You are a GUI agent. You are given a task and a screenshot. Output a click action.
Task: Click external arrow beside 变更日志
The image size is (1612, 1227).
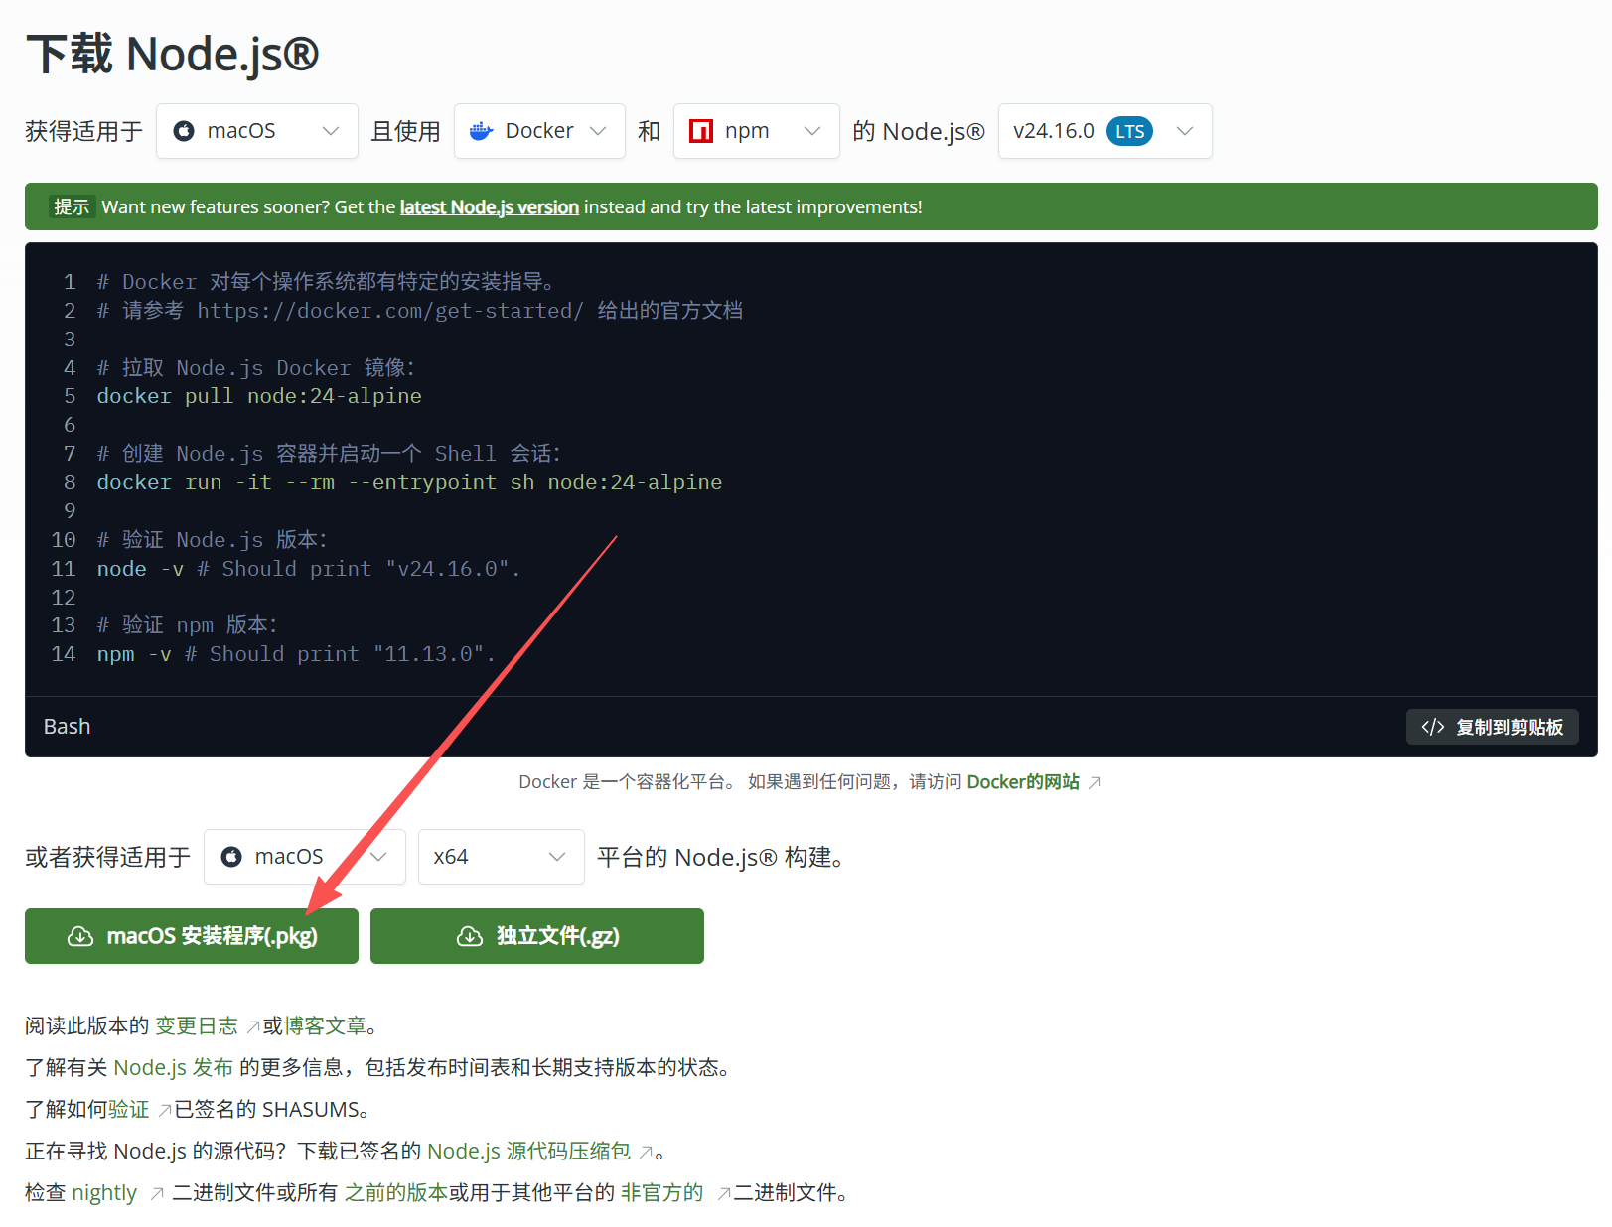point(253,1026)
